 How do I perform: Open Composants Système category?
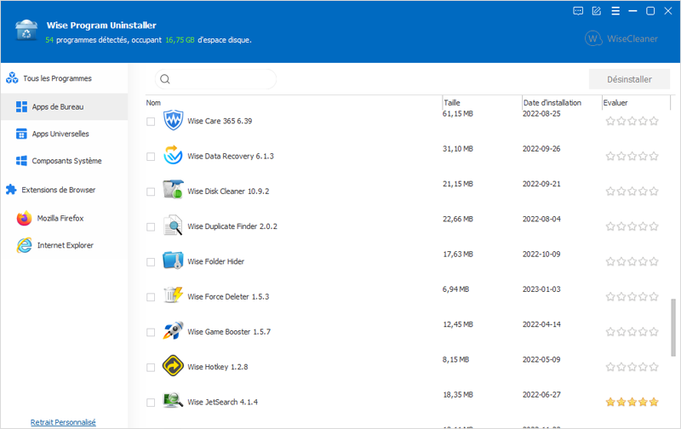pyautogui.click(x=65, y=161)
